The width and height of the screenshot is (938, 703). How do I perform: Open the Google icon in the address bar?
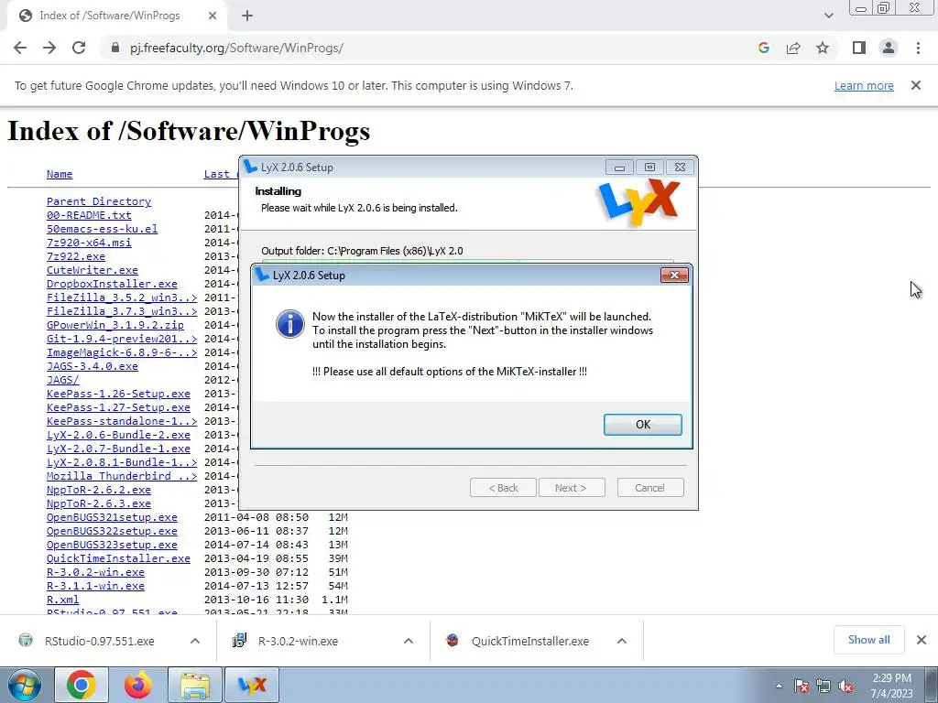pyautogui.click(x=763, y=48)
